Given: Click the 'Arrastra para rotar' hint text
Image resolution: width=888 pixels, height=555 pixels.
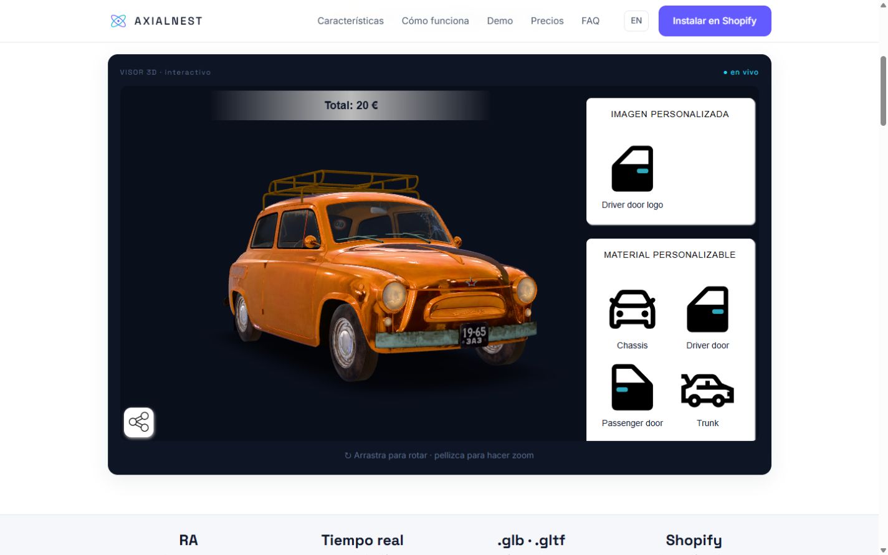Looking at the screenshot, I should click(x=439, y=455).
